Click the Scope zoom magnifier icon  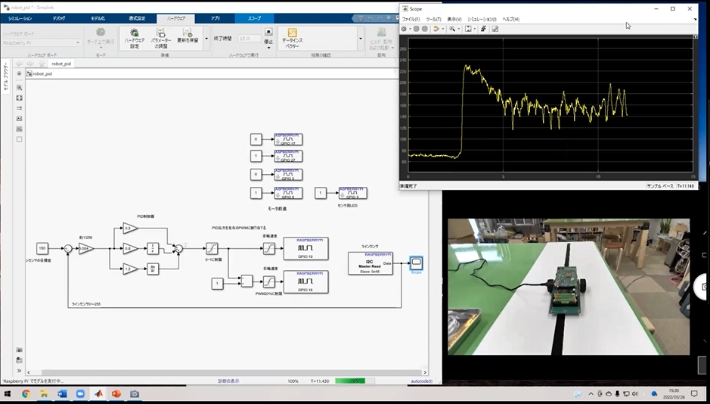pyautogui.click(x=451, y=29)
